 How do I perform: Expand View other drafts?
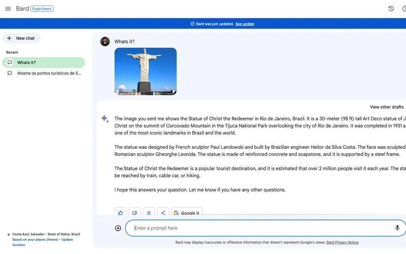point(387,107)
